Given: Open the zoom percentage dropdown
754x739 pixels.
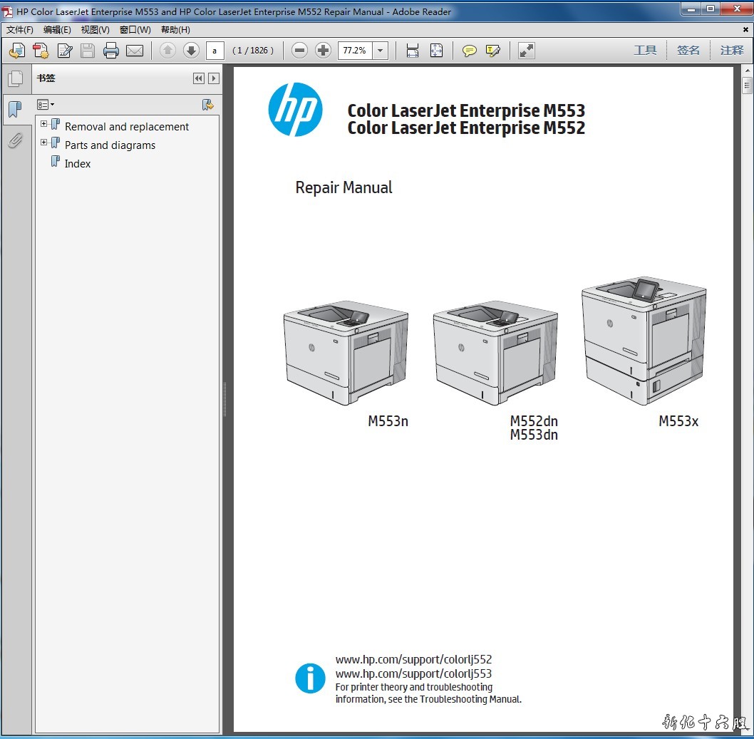Looking at the screenshot, I should (x=381, y=51).
